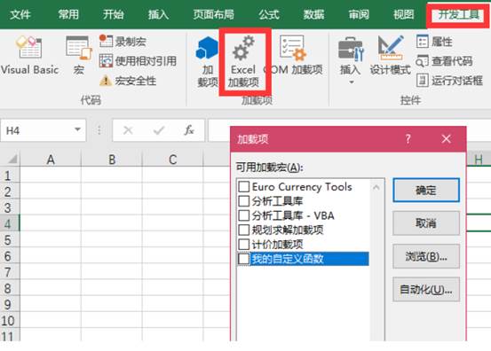
Task: Switch to the 页面布局 tab
Action: (214, 14)
